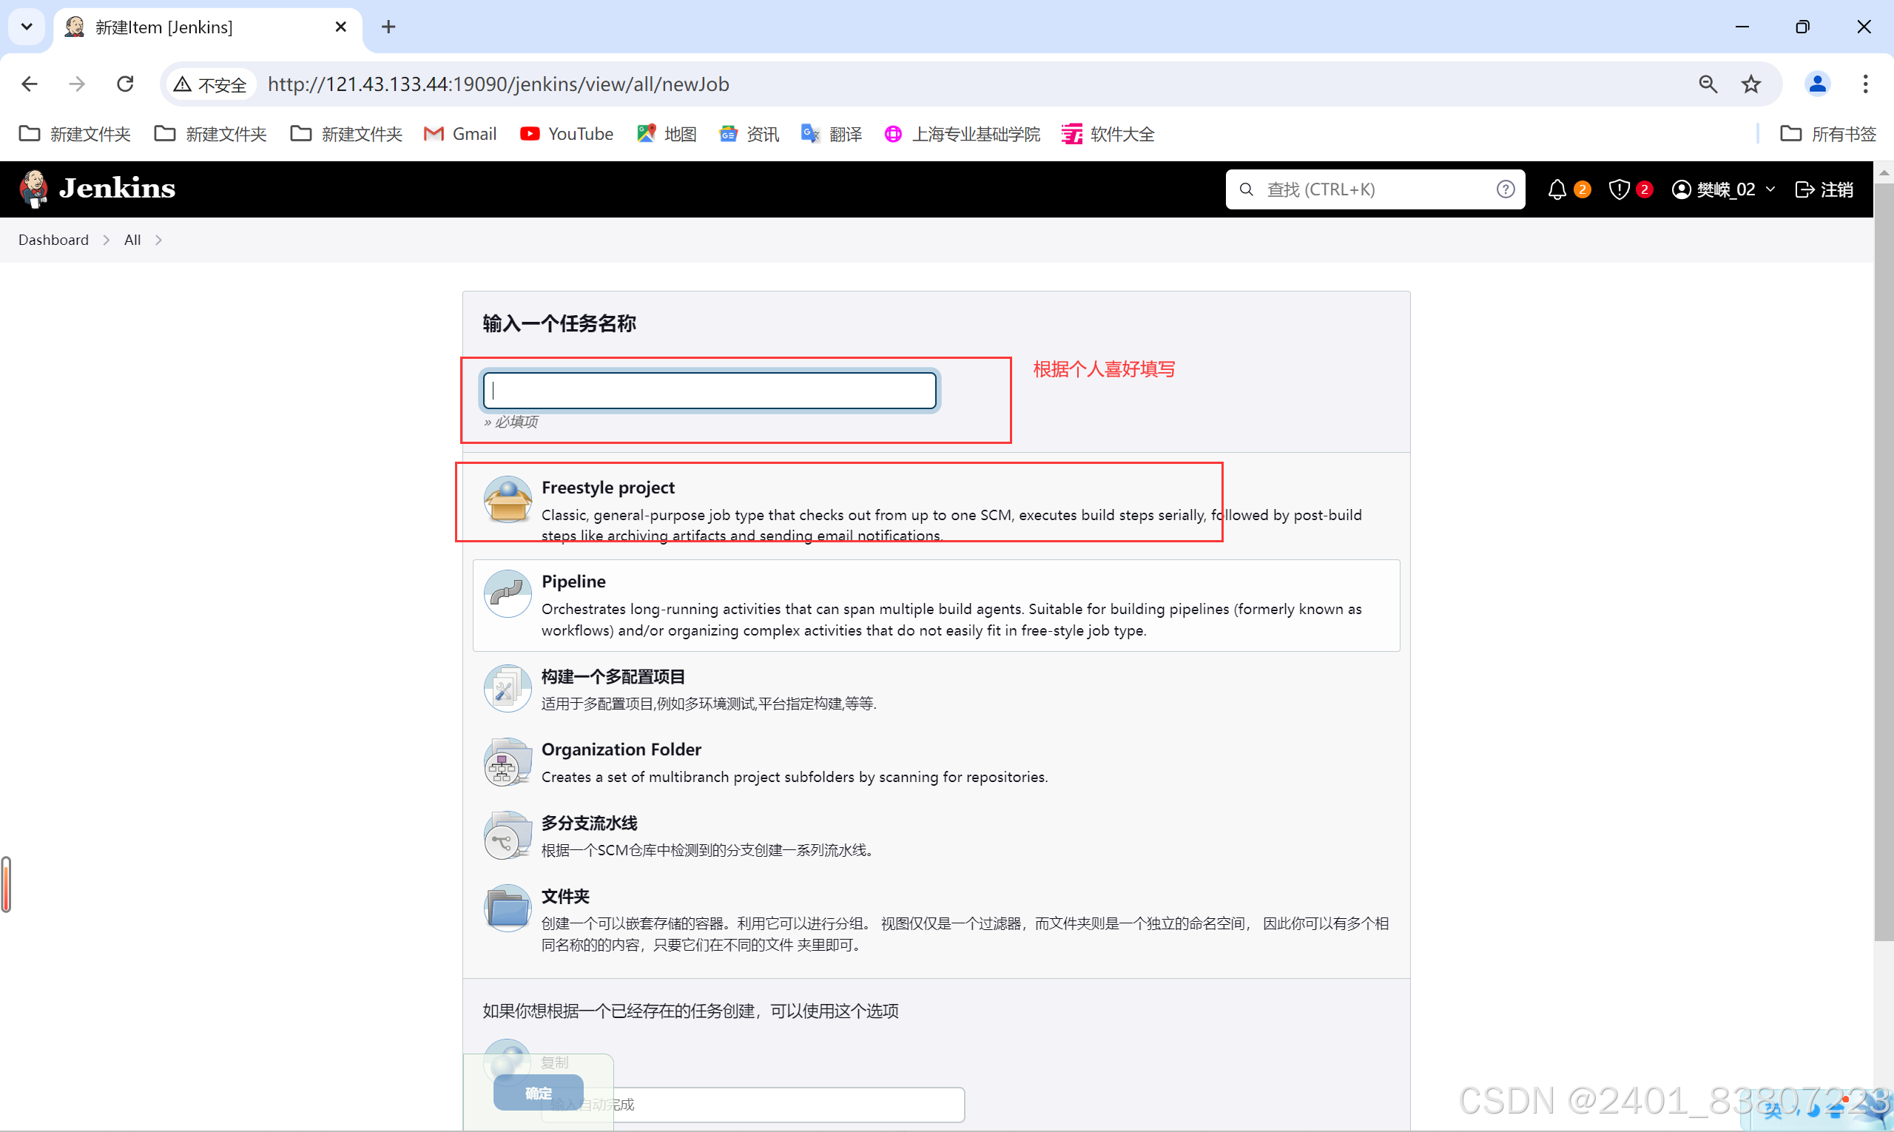
Task: Click inside the task name input field
Action: pyautogui.click(x=709, y=390)
